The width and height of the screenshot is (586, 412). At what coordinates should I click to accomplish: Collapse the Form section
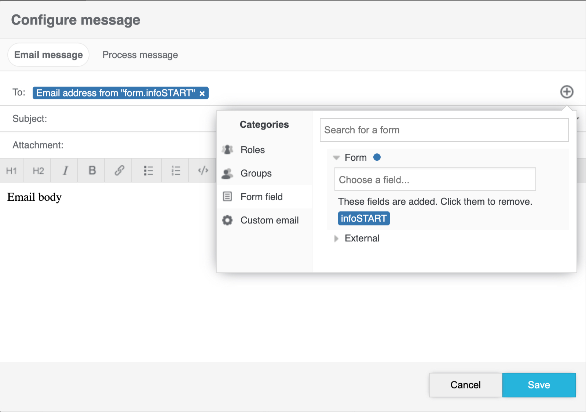coord(336,158)
